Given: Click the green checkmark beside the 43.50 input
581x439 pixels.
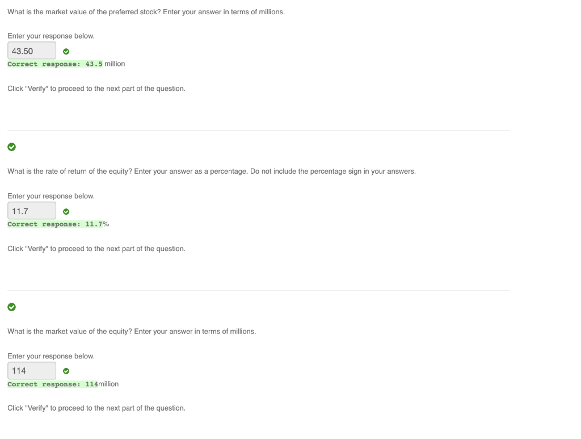Looking at the screenshot, I should 66,51.
